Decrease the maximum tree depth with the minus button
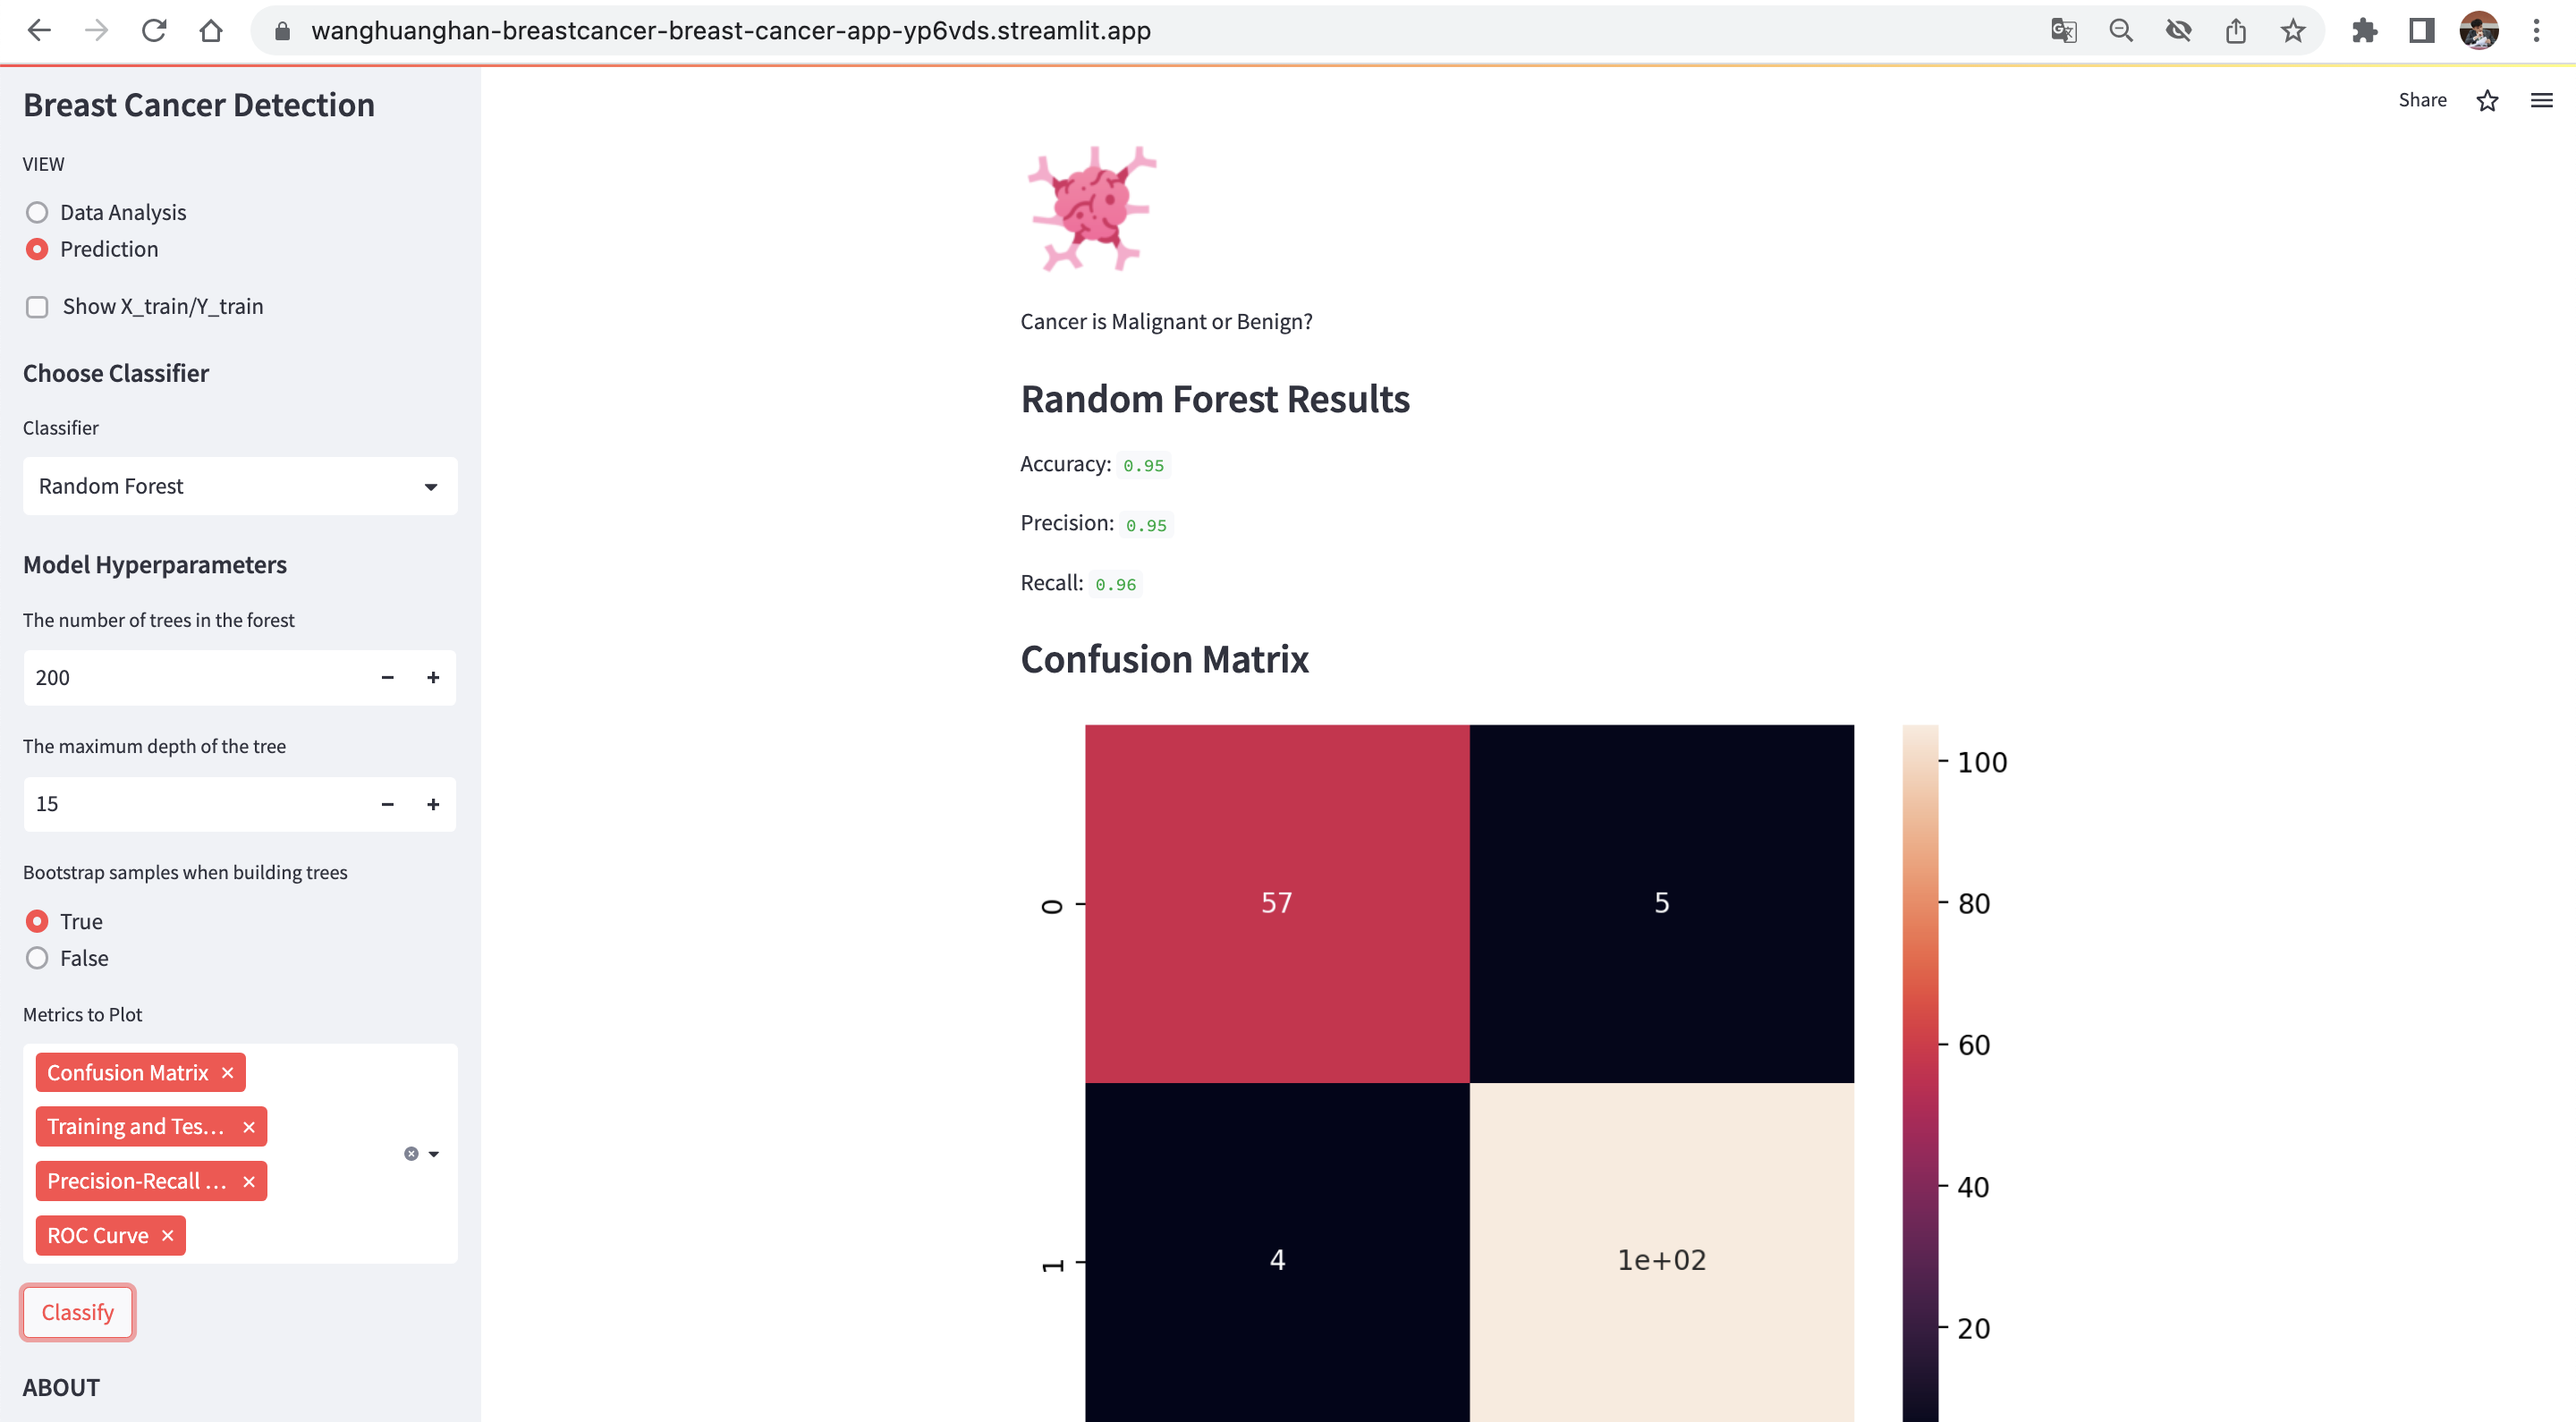The width and height of the screenshot is (2576, 1422). tap(387, 804)
